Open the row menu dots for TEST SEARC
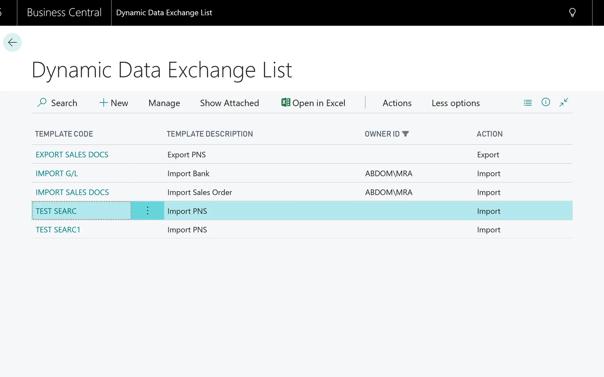 [148, 211]
